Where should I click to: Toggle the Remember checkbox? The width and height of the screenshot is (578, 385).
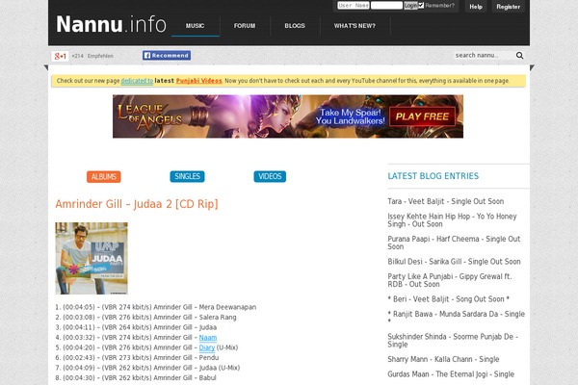(x=421, y=5)
